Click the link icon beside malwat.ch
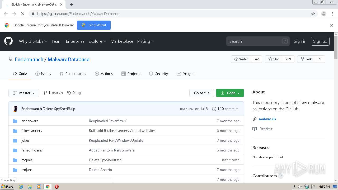Image resolution: width=338 pixels, height=190 pixels. tap(255, 119)
